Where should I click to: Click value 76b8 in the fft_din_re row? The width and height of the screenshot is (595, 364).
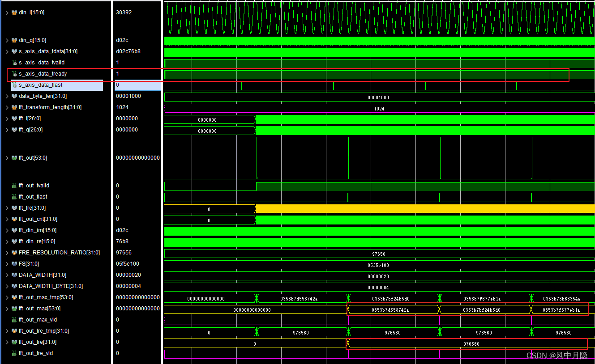click(122, 241)
